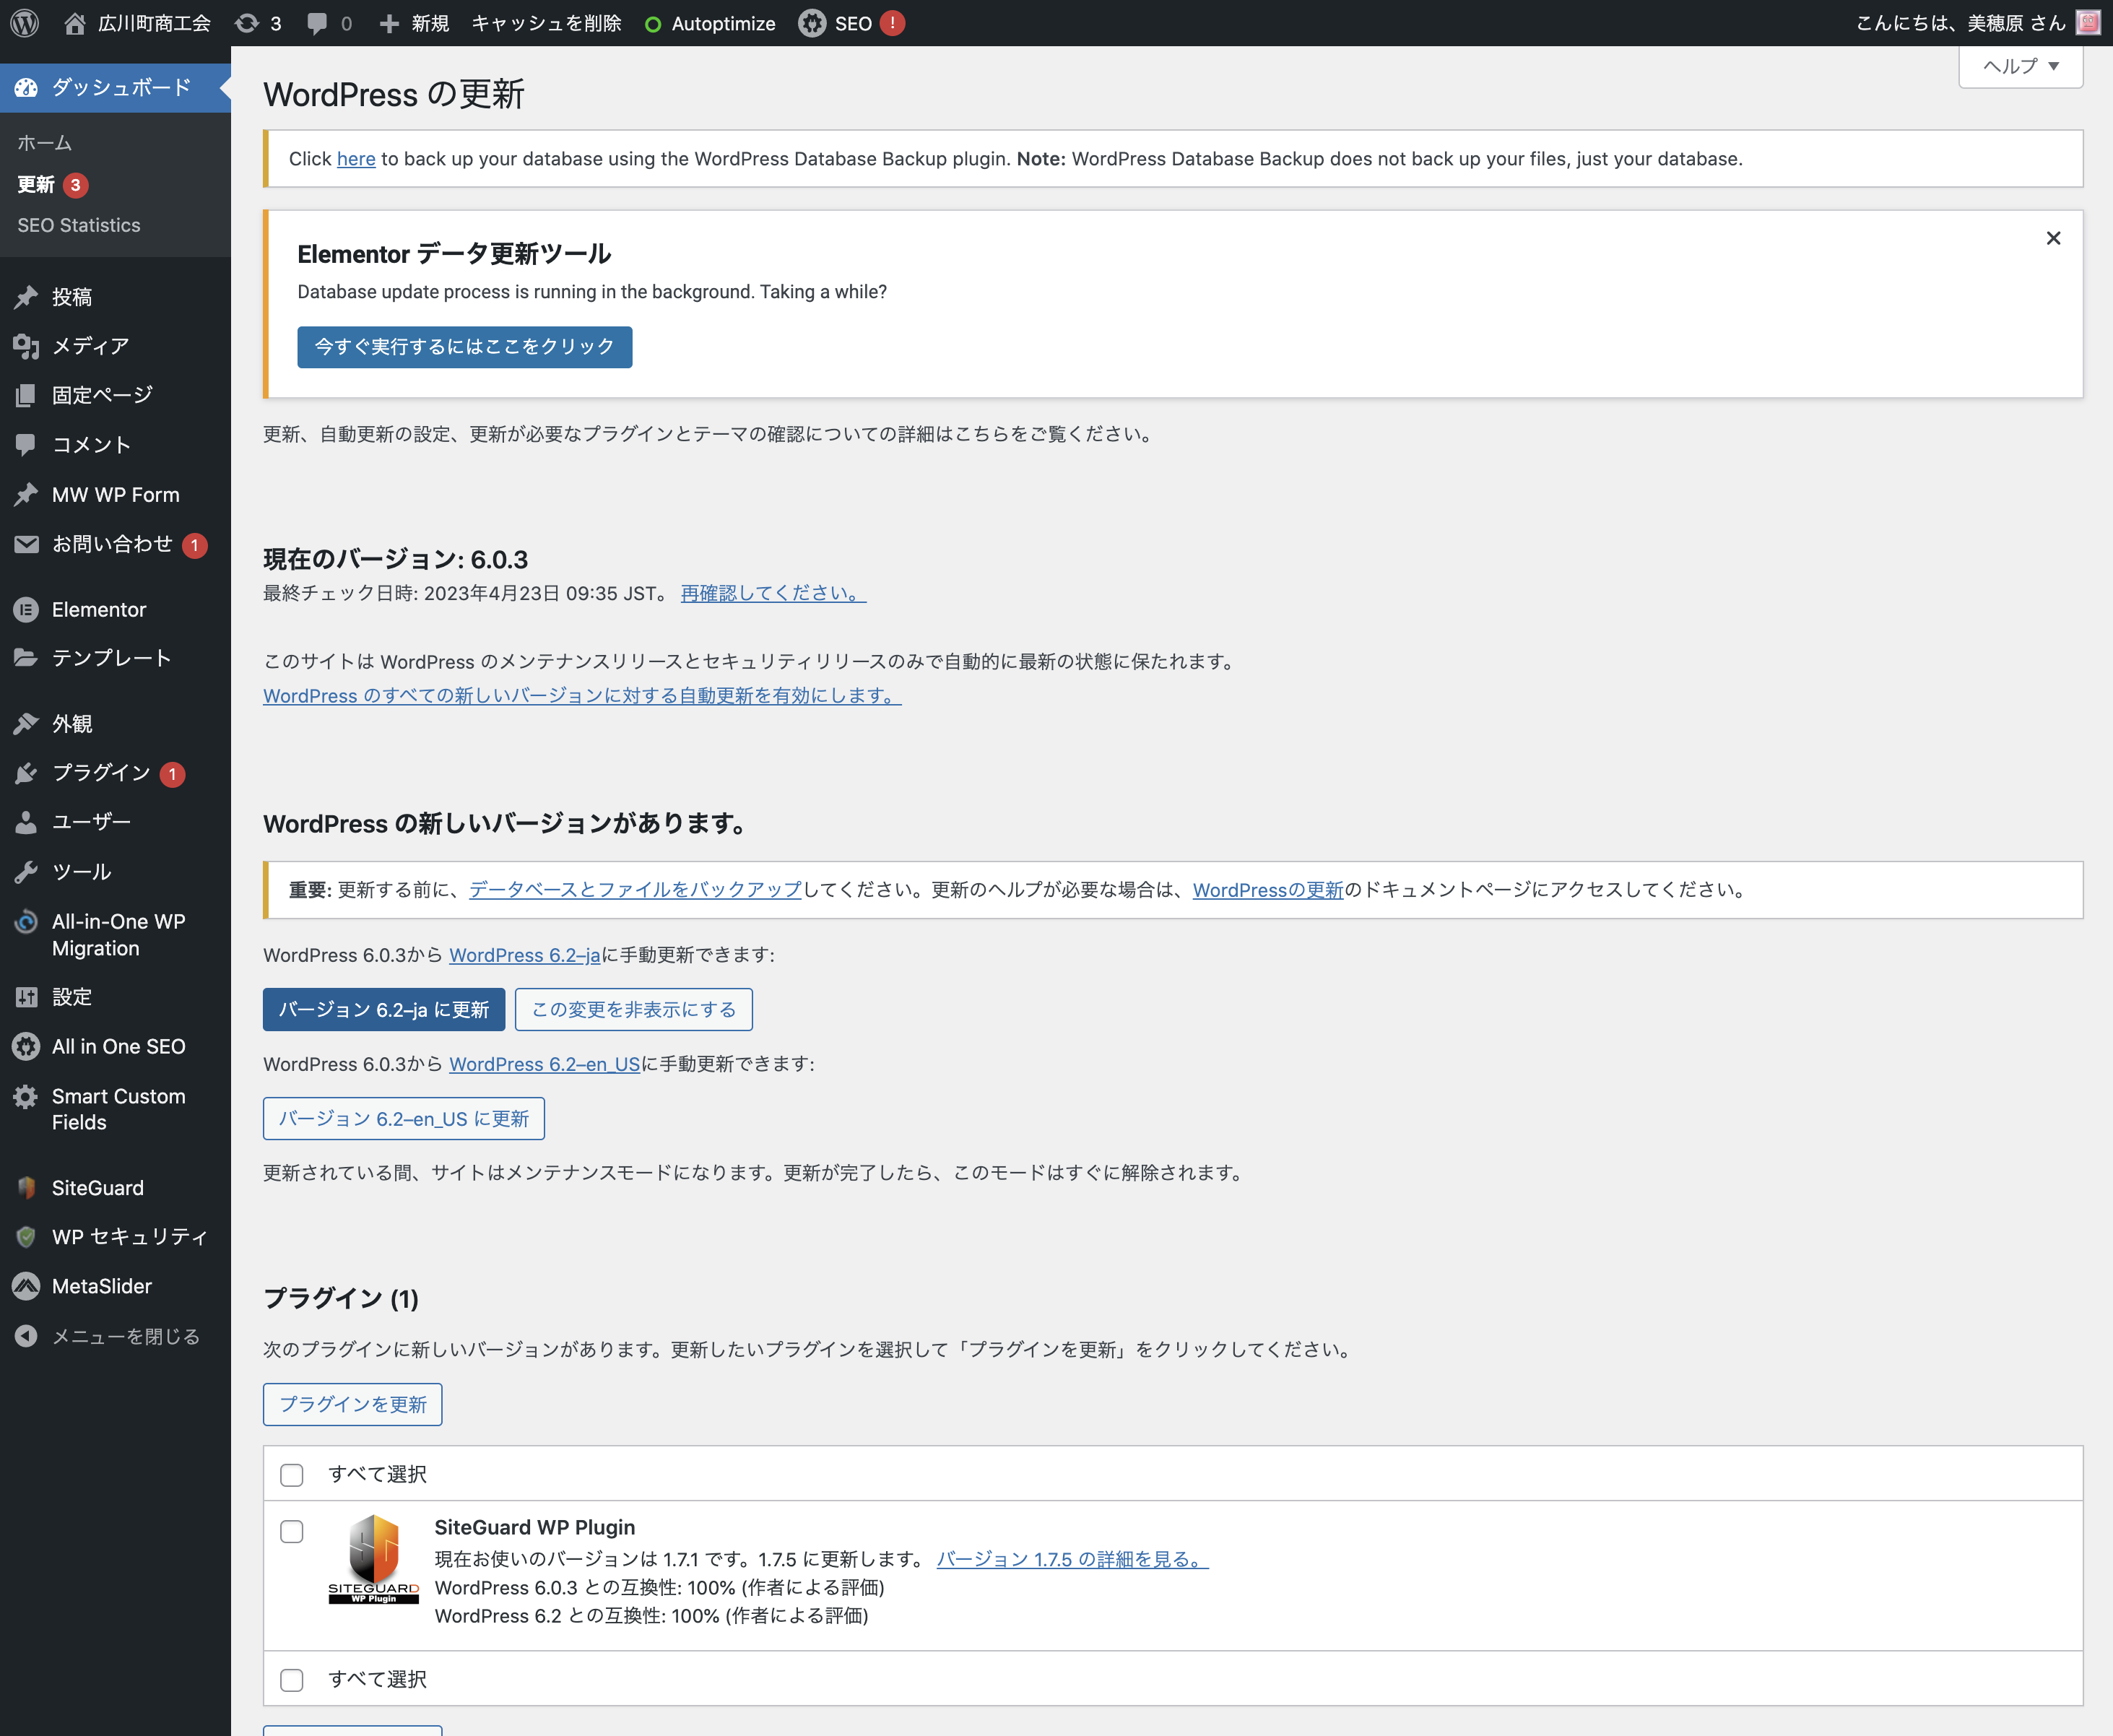Click the プラグインを更新 button
The height and width of the screenshot is (1736, 2113).
353,1404
